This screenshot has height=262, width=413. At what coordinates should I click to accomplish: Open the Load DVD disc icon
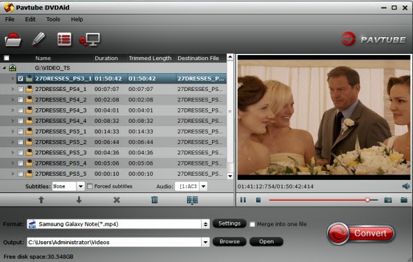12,40
